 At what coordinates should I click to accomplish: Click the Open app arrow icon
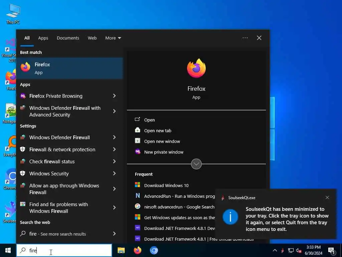137,119
